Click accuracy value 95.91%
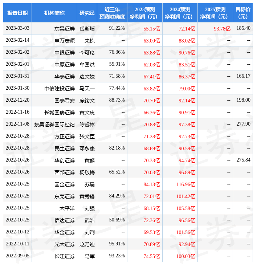The image size is (253, 265). tap(117, 244)
